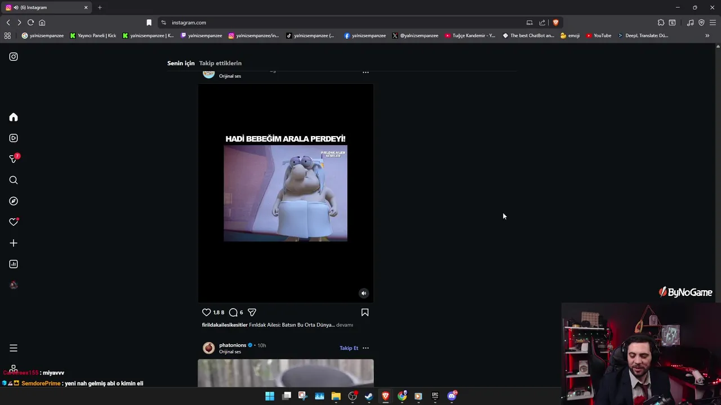The width and height of the screenshot is (721, 405).
Task: Open the Yayıncı Paneli | Kick bookmark
Action: 93,35
